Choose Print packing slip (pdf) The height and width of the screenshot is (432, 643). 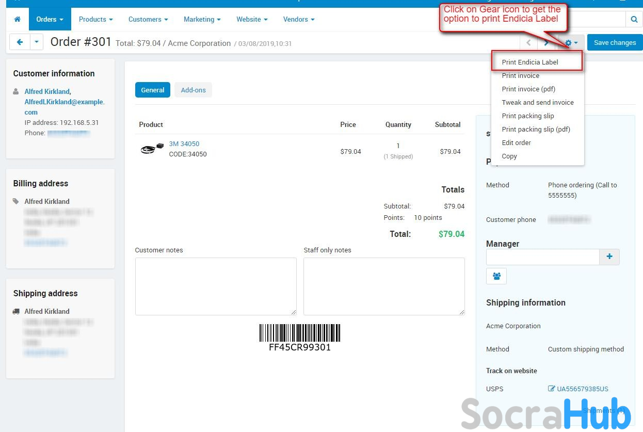click(536, 129)
